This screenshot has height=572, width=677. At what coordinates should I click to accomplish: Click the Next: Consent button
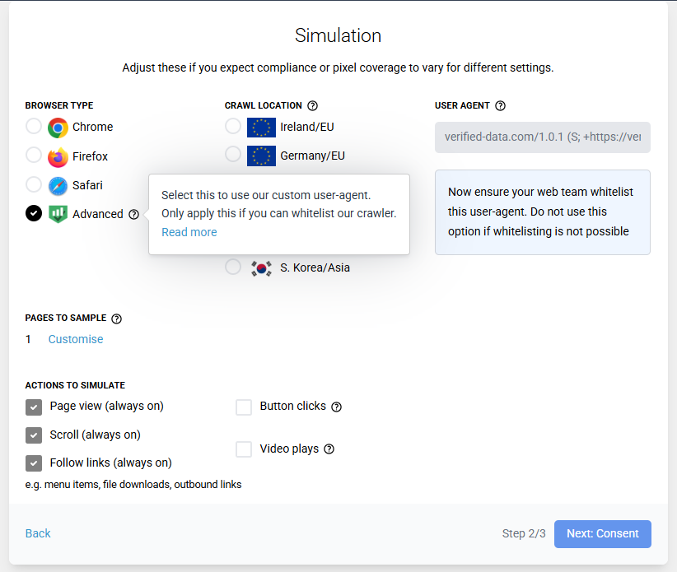point(602,533)
